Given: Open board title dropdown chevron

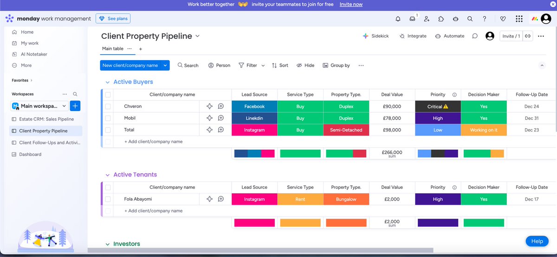Looking at the screenshot, I should coord(197,36).
